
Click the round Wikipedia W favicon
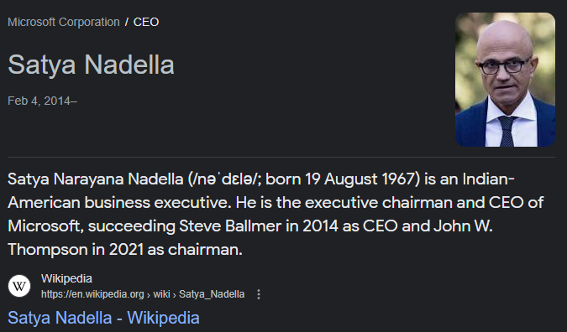pos(19,286)
